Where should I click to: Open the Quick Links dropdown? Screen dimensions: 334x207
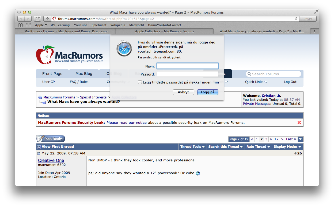tap(256, 82)
